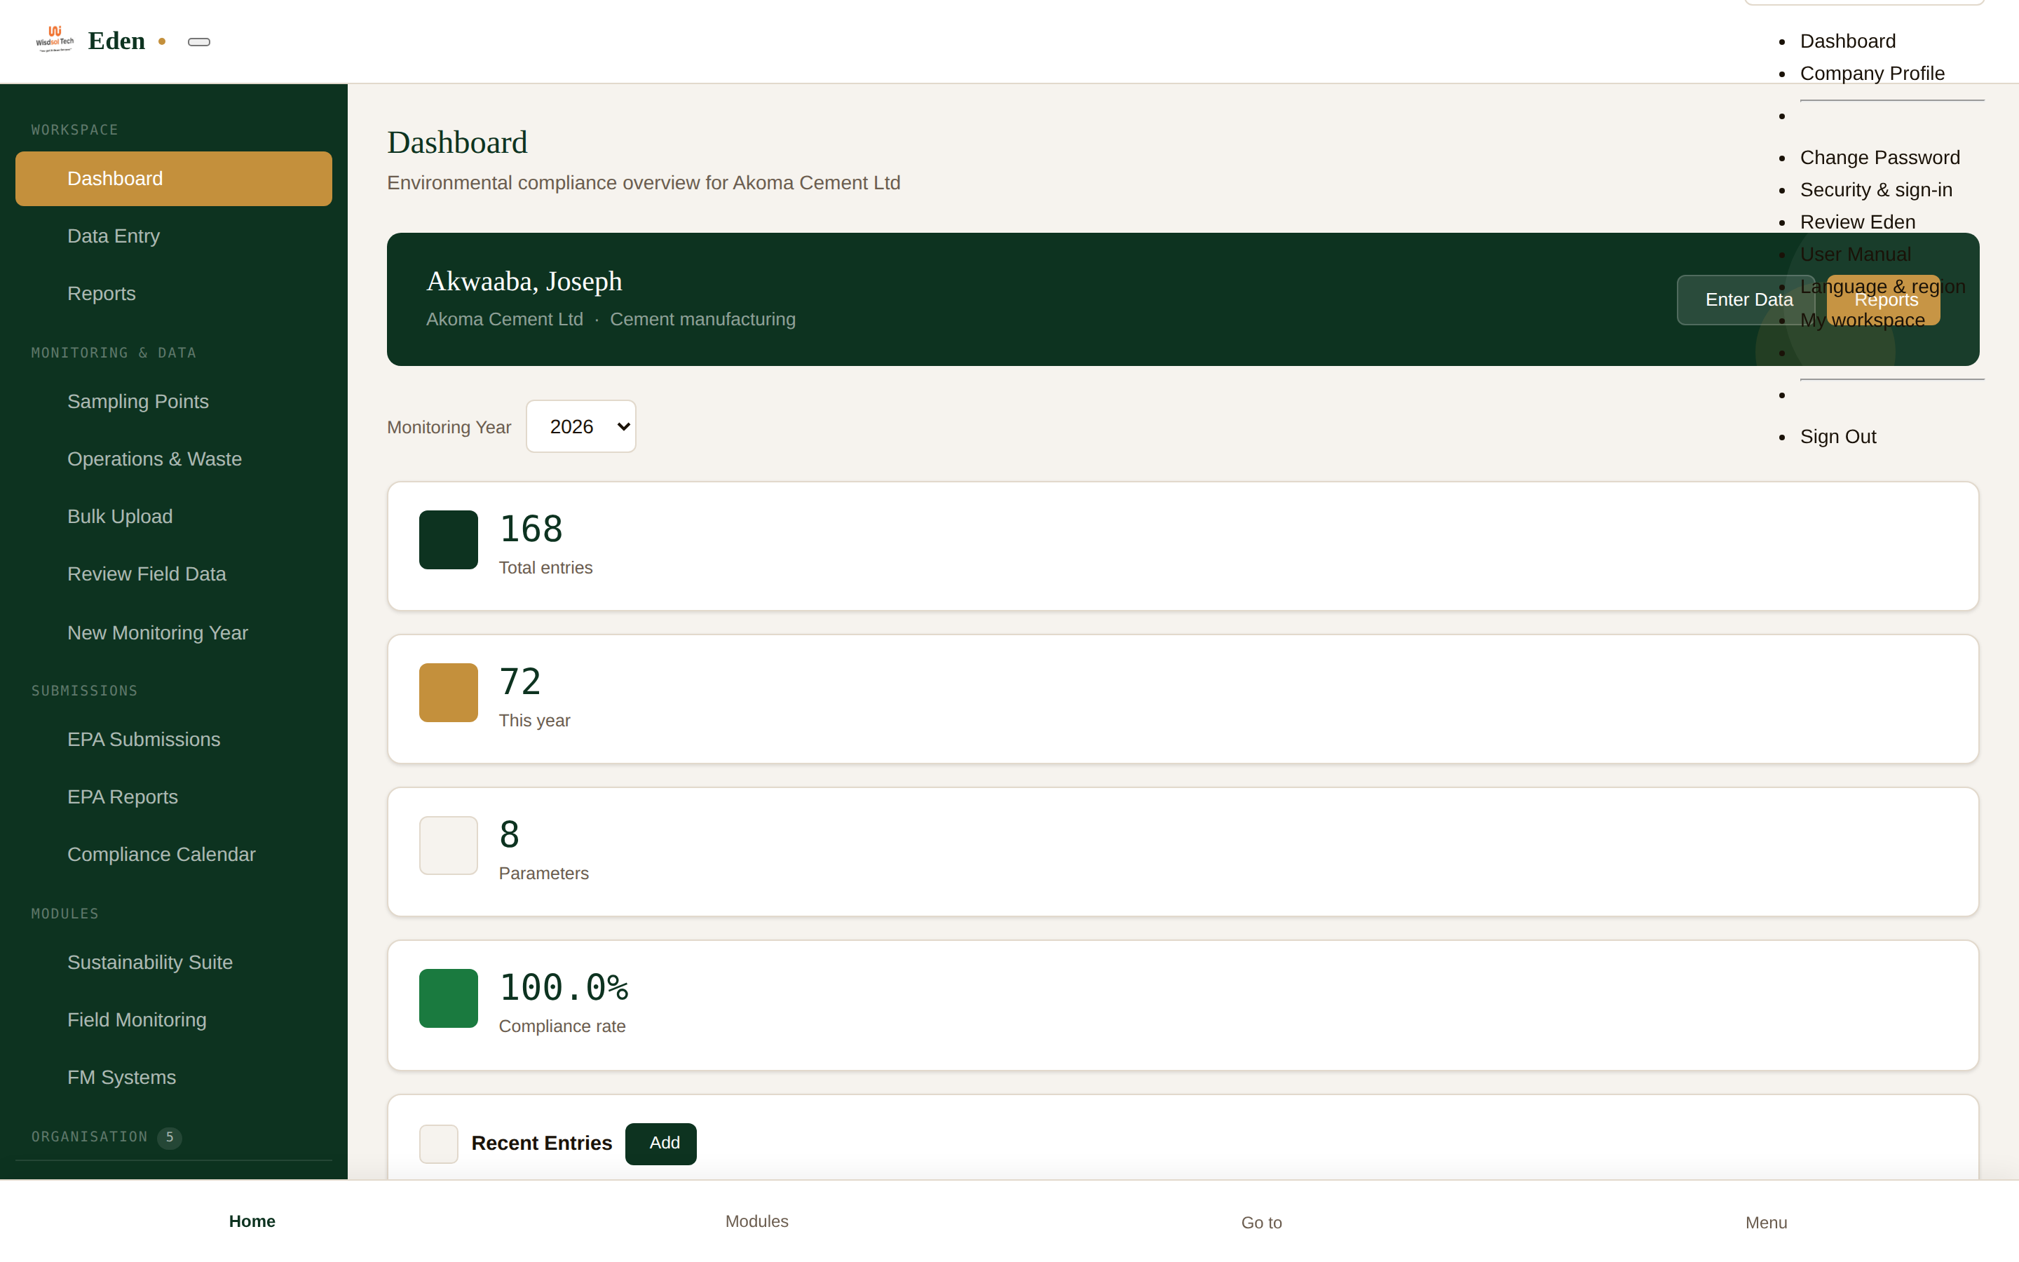Add a new recent entry

pos(661,1143)
